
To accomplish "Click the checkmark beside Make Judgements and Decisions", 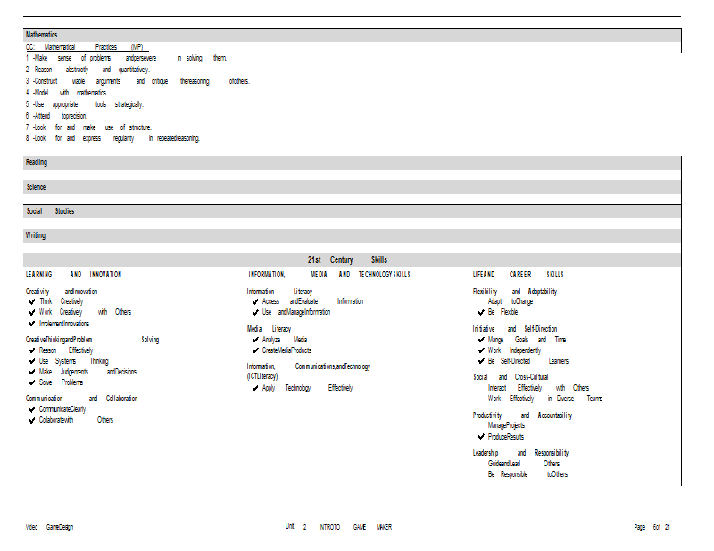I will coord(32,372).
